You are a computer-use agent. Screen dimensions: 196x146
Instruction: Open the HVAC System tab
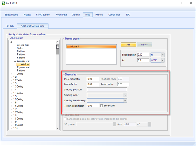(x=43, y=15)
